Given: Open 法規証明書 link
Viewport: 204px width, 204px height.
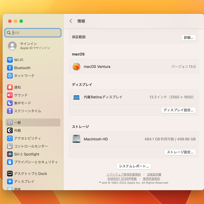Looking at the screenshot, I should click(154, 174).
